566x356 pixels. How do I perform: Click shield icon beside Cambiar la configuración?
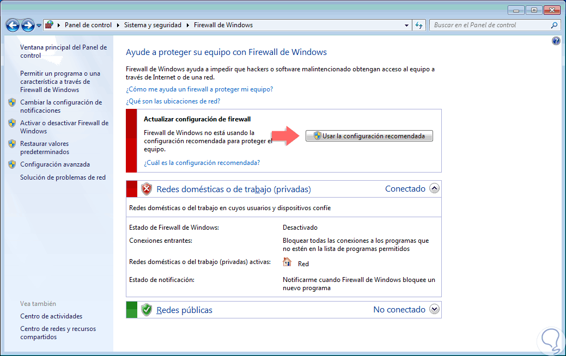pyautogui.click(x=12, y=102)
